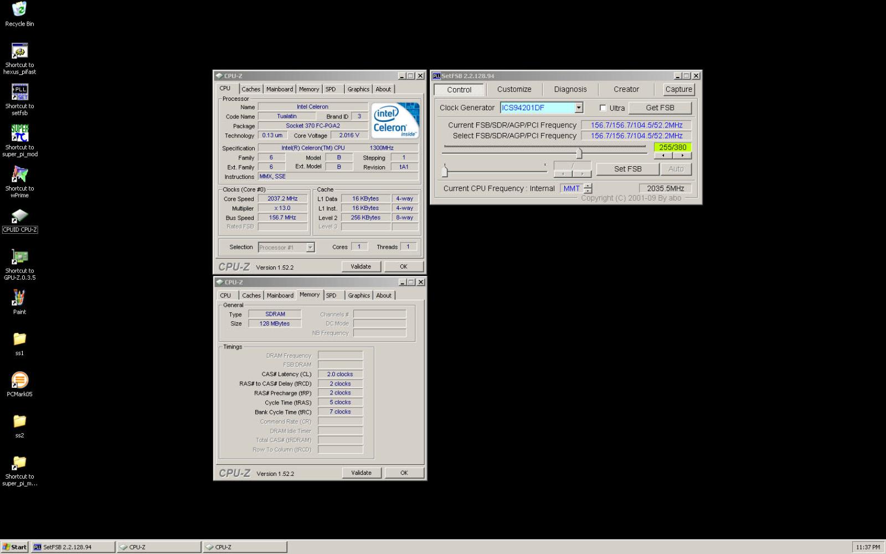Nudge 255/380 FSB value left arrow
886x554 pixels.
click(663, 156)
